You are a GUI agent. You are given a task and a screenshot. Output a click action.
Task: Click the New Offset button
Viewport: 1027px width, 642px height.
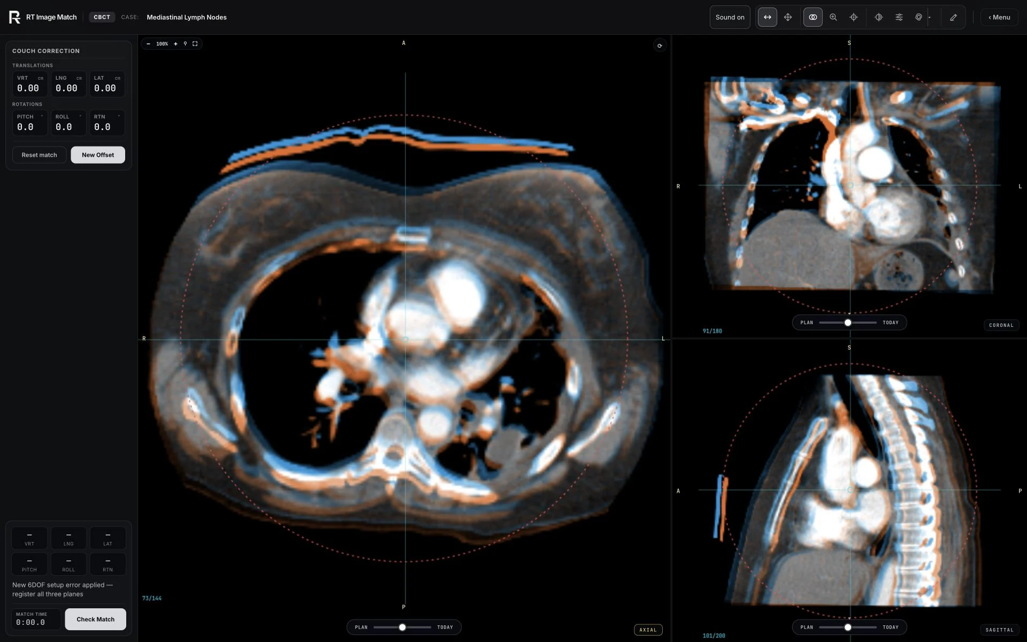(98, 155)
